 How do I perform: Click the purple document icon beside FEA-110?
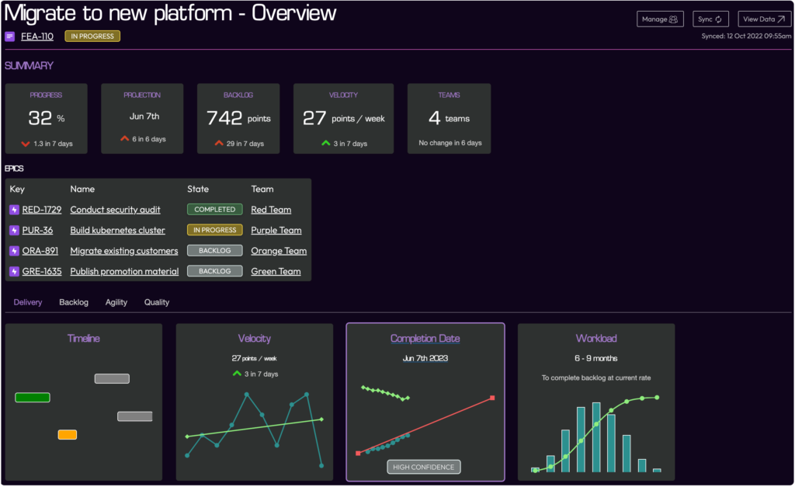(9, 37)
